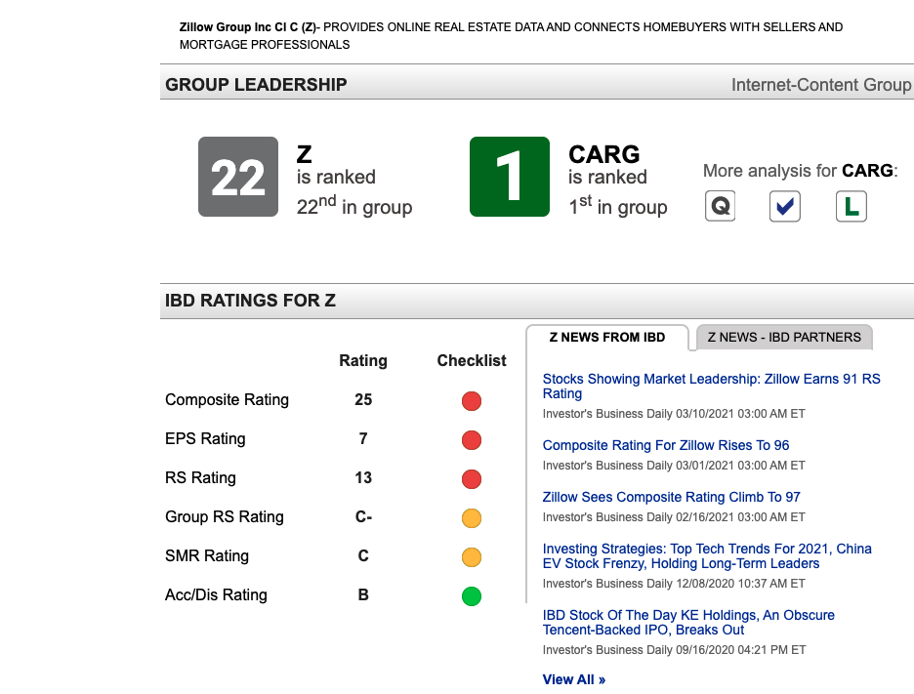Switch to the Z News From IBD tab

[x=606, y=338]
